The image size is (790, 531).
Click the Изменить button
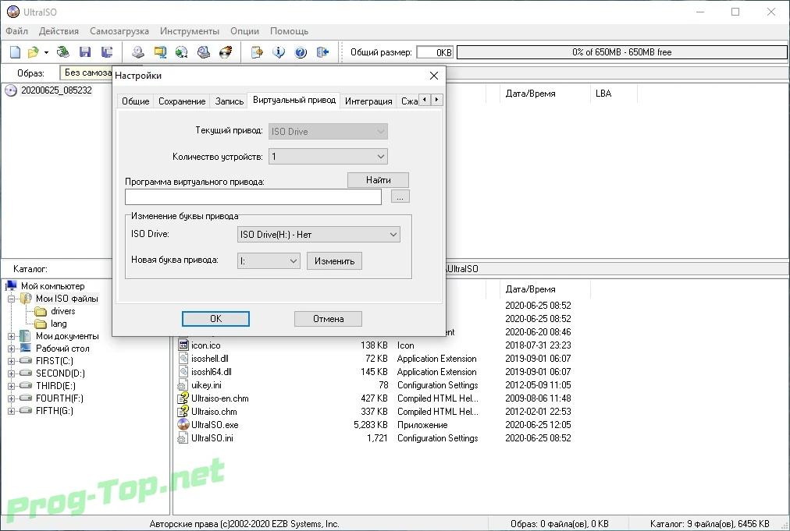coord(335,260)
